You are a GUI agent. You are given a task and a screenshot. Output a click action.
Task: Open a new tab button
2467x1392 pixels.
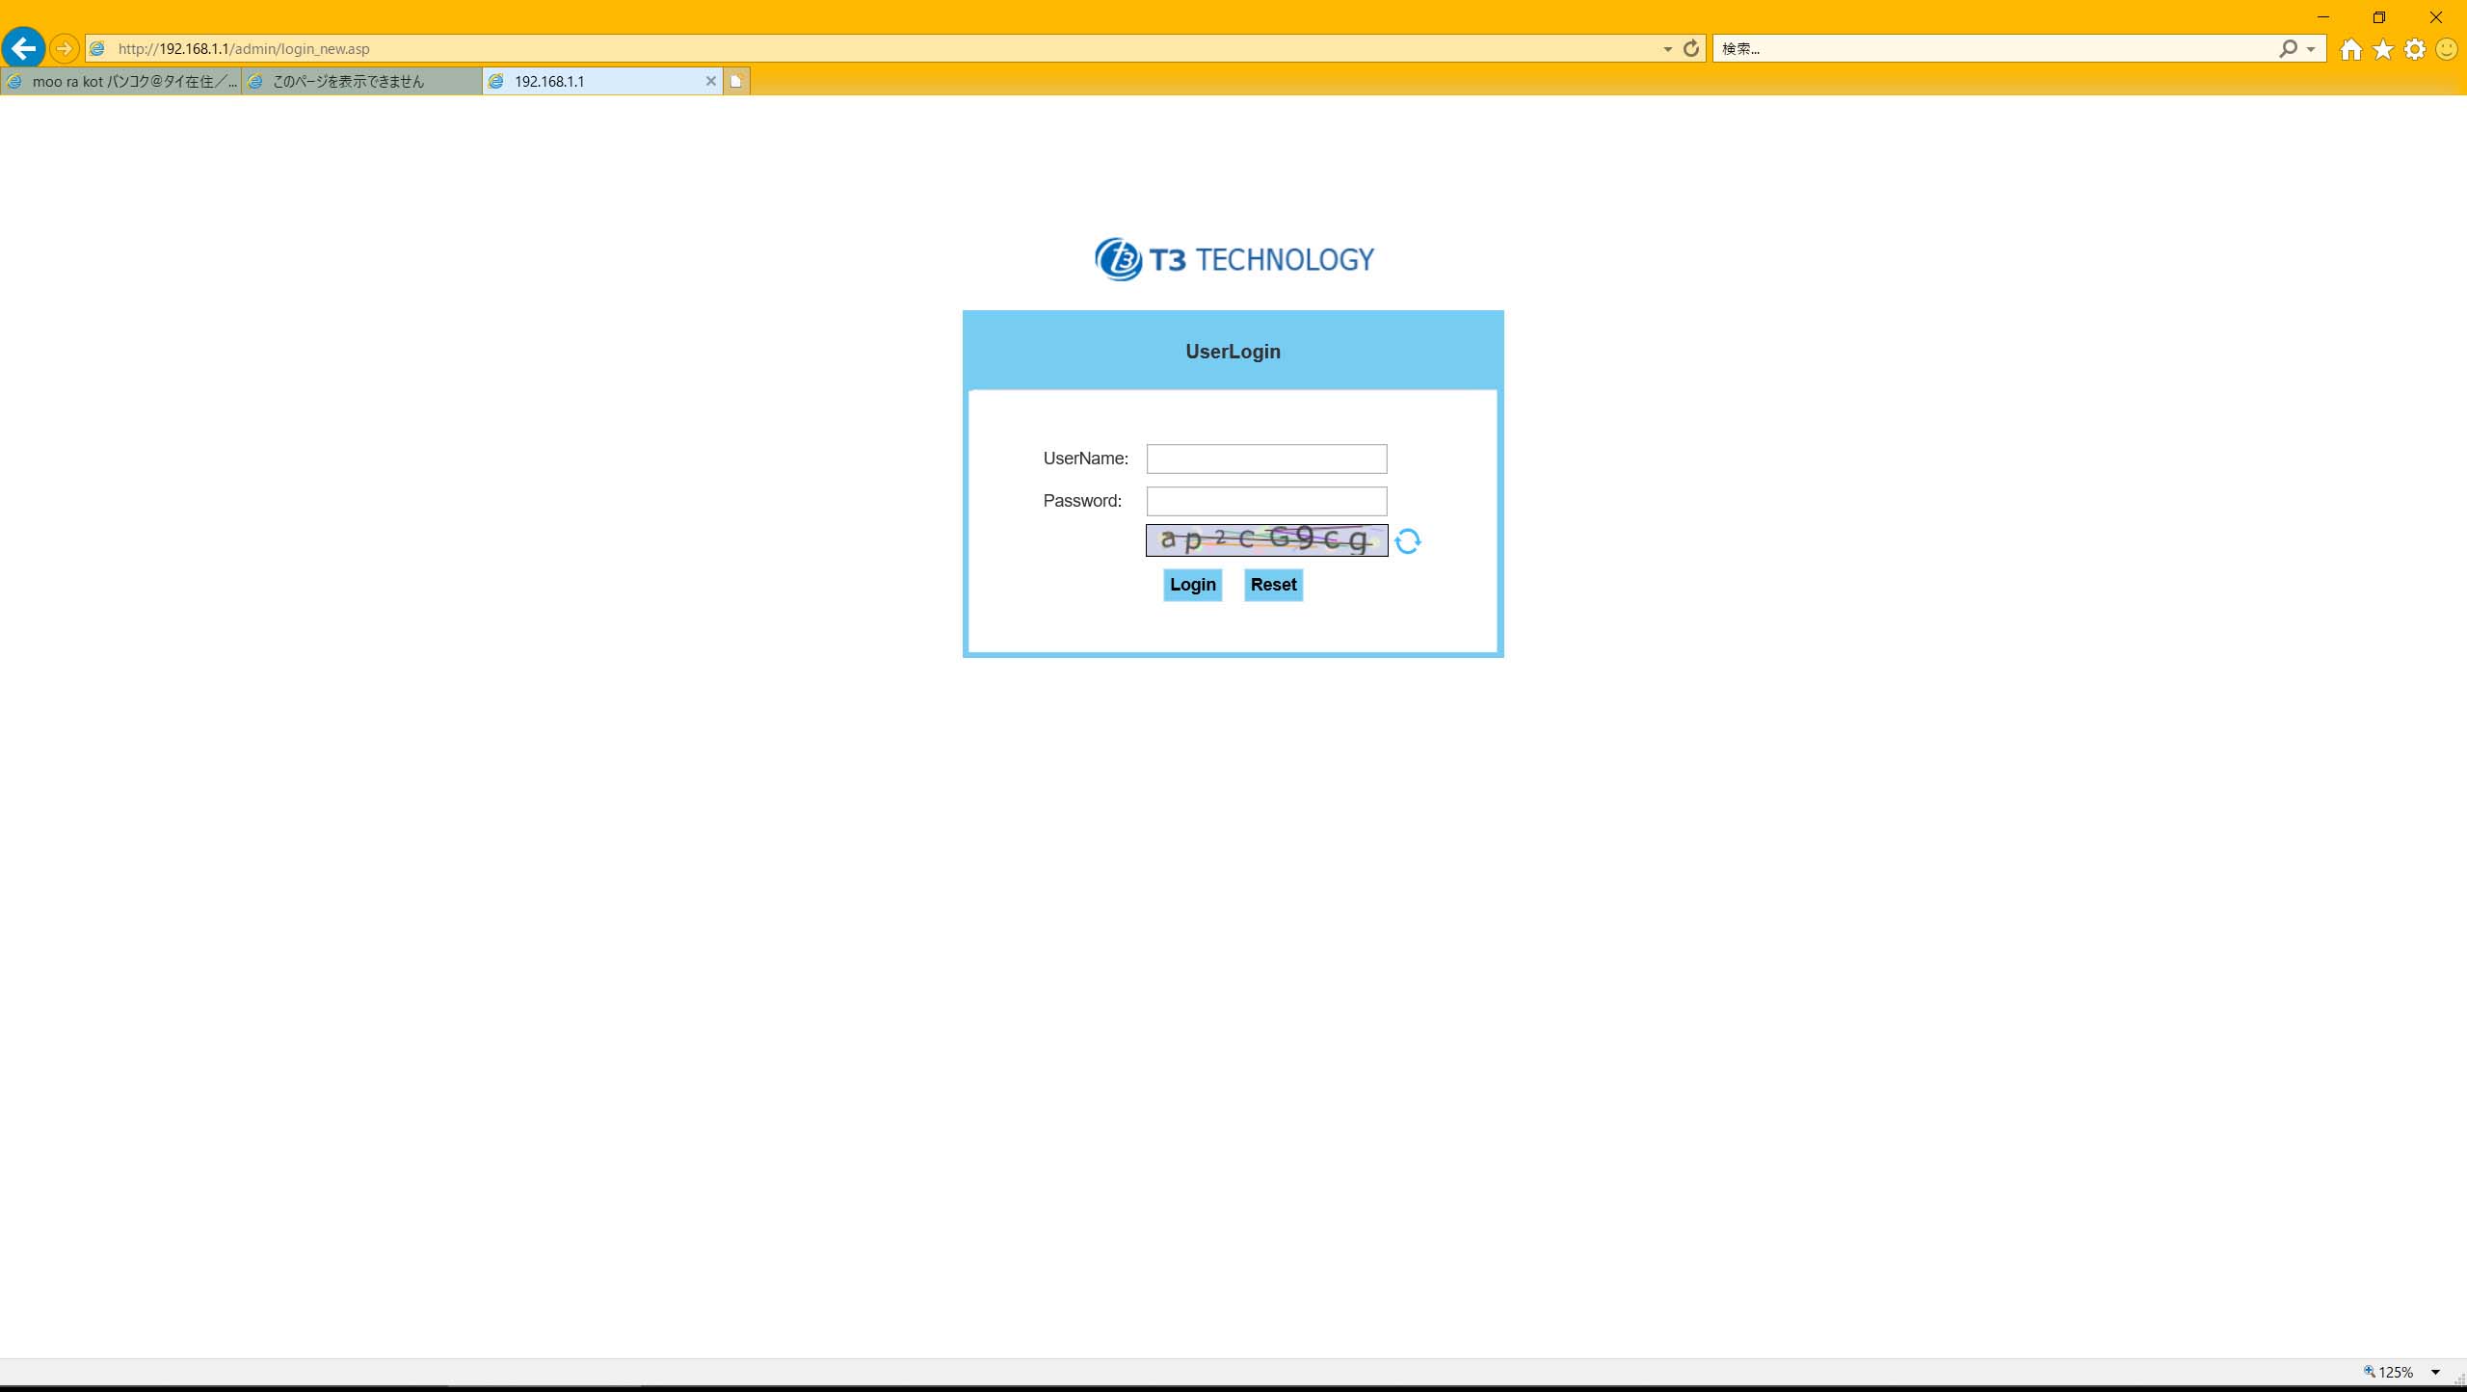[x=736, y=81]
